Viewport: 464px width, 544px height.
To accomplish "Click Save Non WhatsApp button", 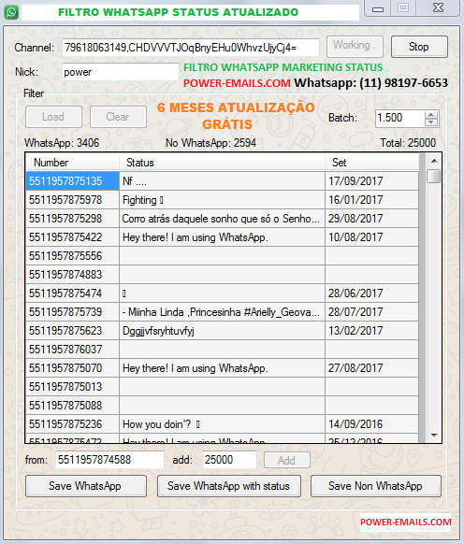I will pyautogui.click(x=375, y=486).
